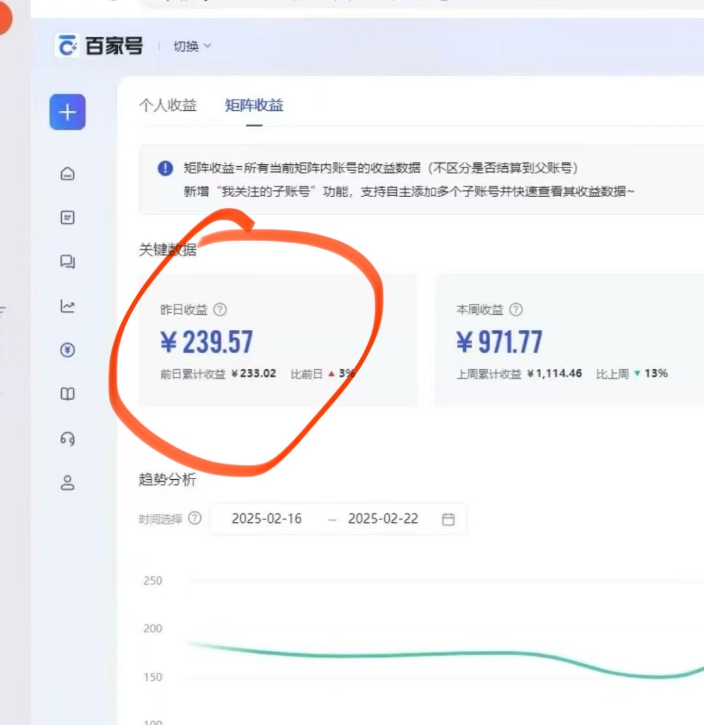The height and width of the screenshot is (725, 704).
Task: Select the content management icon in sidebar
Action: pos(67,218)
